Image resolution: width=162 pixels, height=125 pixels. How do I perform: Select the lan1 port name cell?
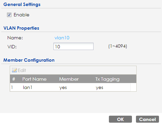point(28,87)
